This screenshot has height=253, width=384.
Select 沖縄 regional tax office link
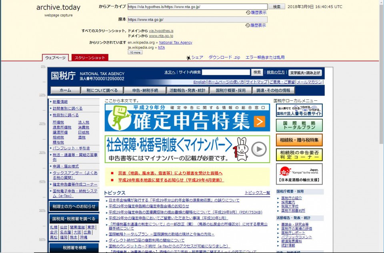pos(83,237)
